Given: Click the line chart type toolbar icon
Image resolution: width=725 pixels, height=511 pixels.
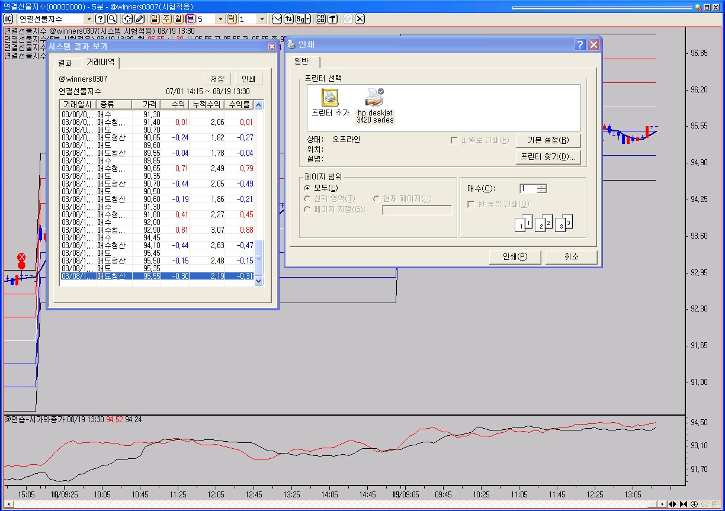Looking at the screenshot, I should click(277, 19).
